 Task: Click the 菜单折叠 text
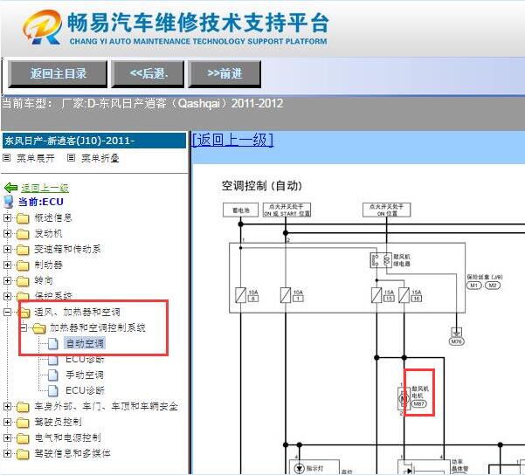point(100,158)
